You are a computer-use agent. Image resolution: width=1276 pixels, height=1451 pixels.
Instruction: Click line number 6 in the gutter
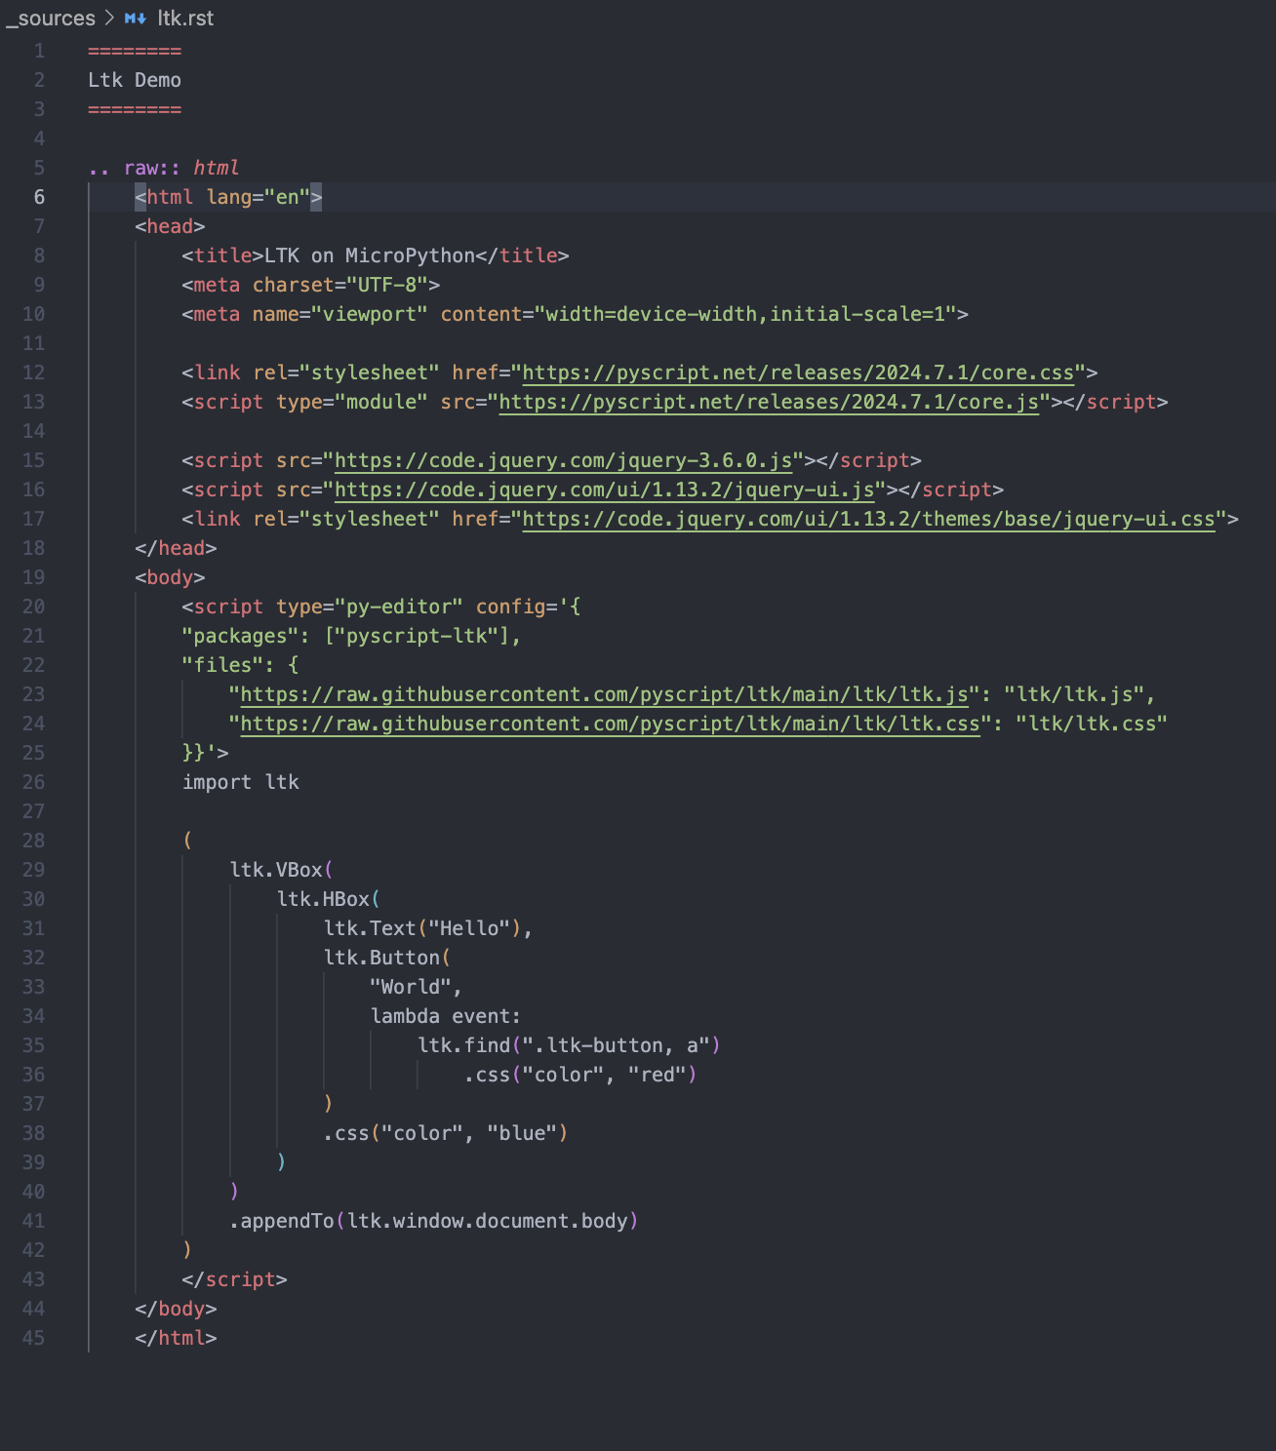pos(39,197)
